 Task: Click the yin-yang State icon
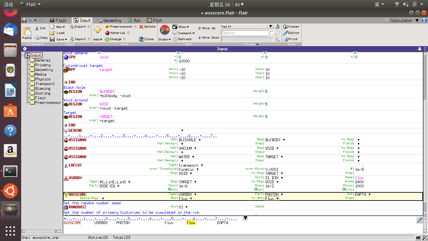[165, 30]
